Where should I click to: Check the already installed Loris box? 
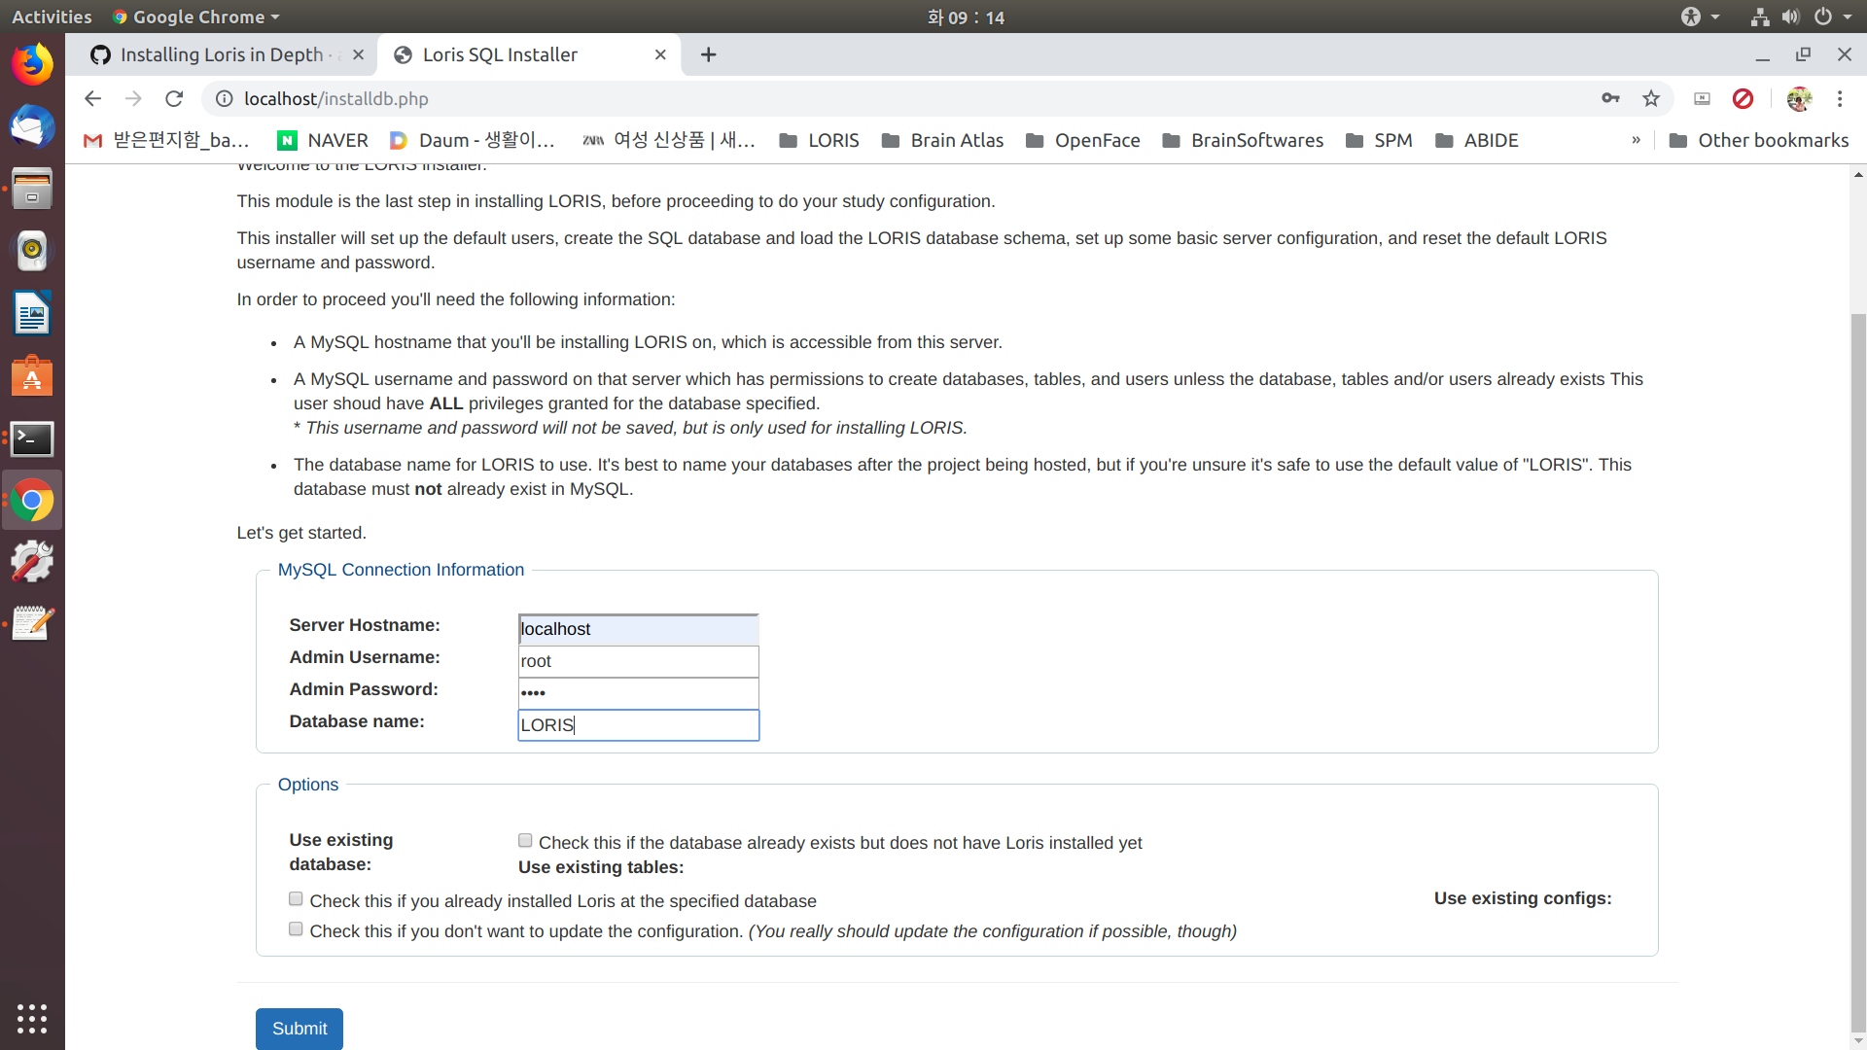pyautogui.click(x=296, y=898)
